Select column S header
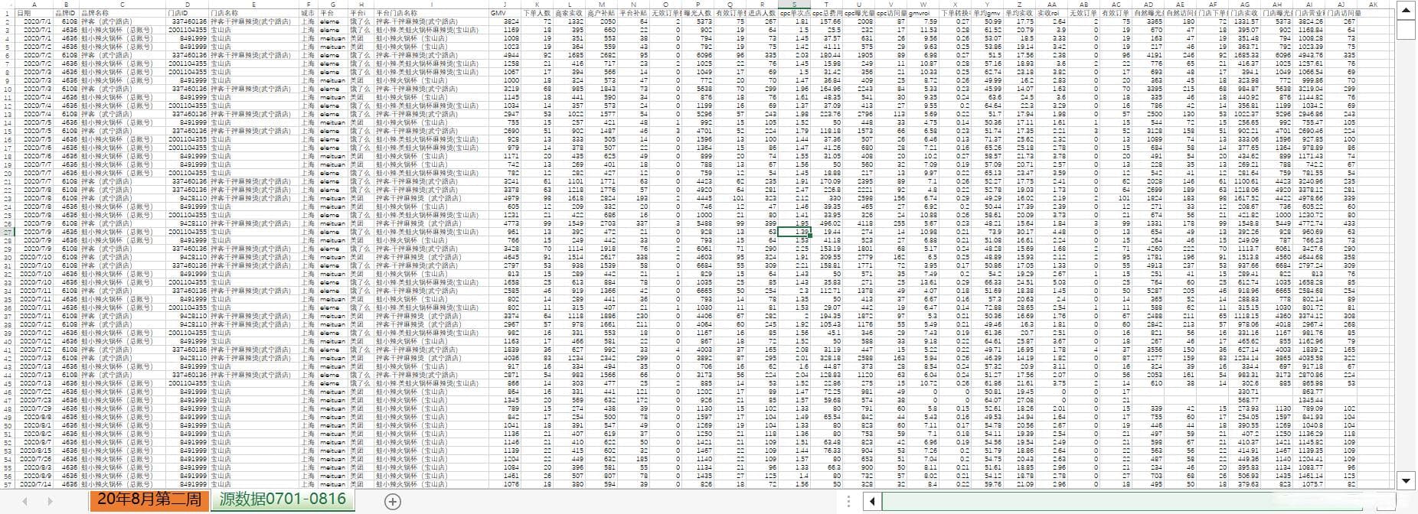Viewport: 1418px width, 514px height. pos(794,5)
